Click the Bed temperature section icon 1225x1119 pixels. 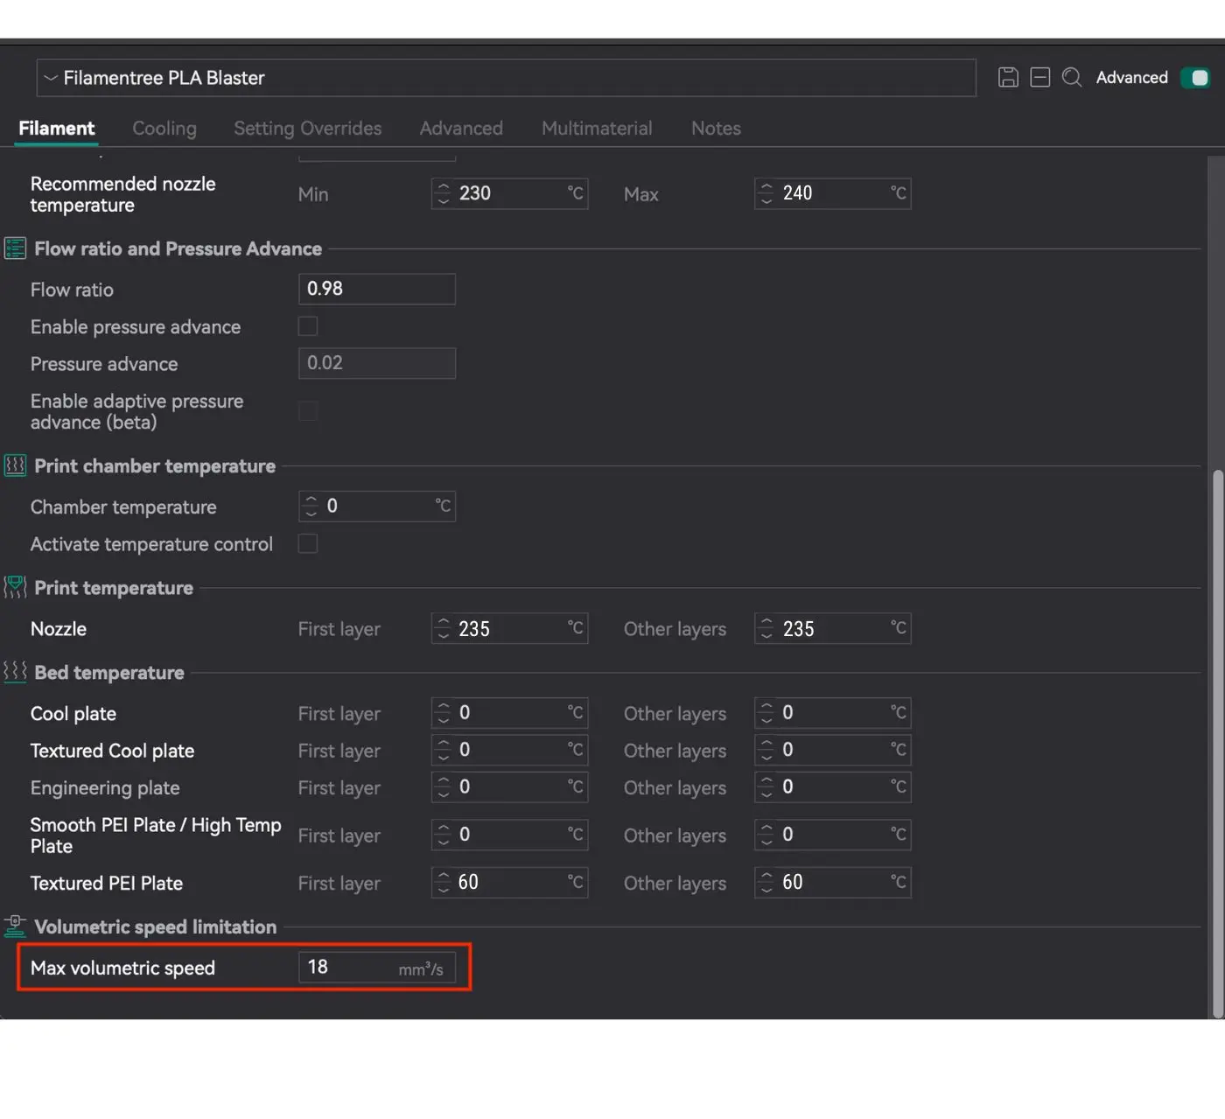(15, 672)
